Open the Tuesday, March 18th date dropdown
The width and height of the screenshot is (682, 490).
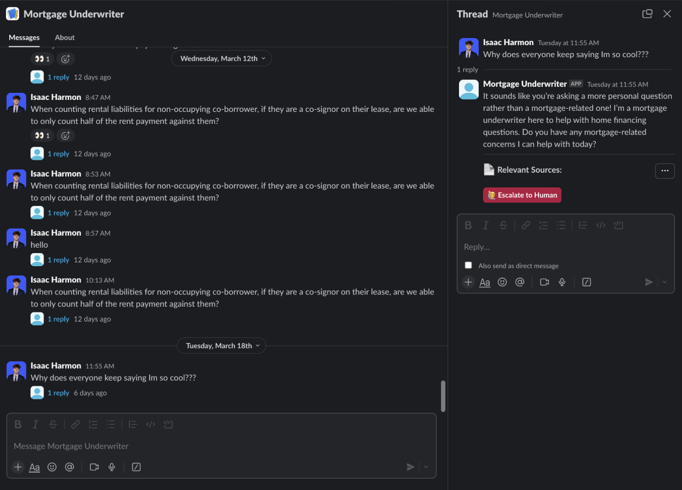point(221,345)
